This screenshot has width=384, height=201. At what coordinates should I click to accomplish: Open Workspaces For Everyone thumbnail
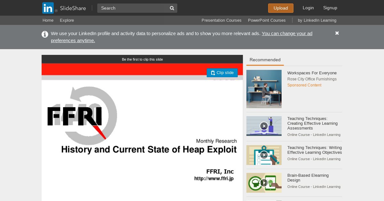(x=264, y=89)
